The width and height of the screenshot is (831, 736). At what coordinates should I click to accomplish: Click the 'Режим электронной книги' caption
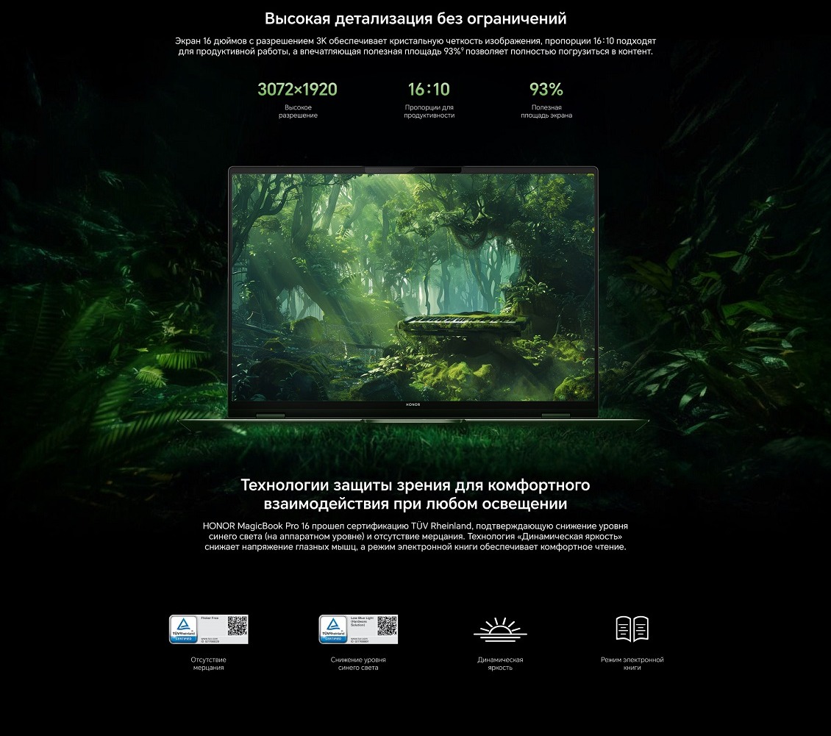[632, 663]
